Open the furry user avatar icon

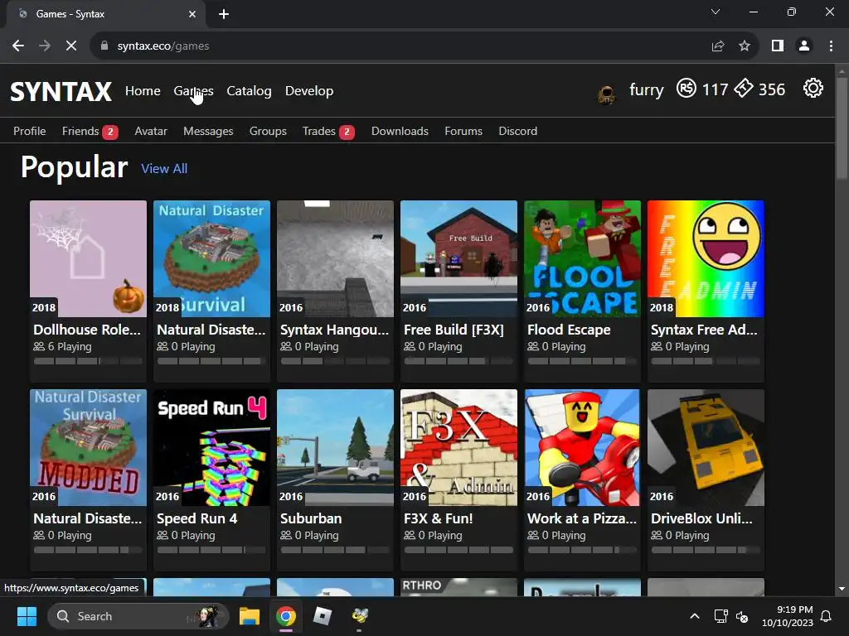pyautogui.click(x=606, y=95)
